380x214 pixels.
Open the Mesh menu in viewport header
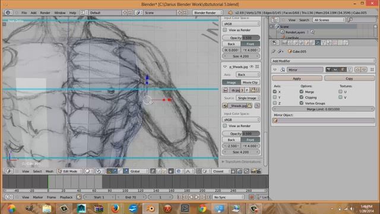pos(49,171)
